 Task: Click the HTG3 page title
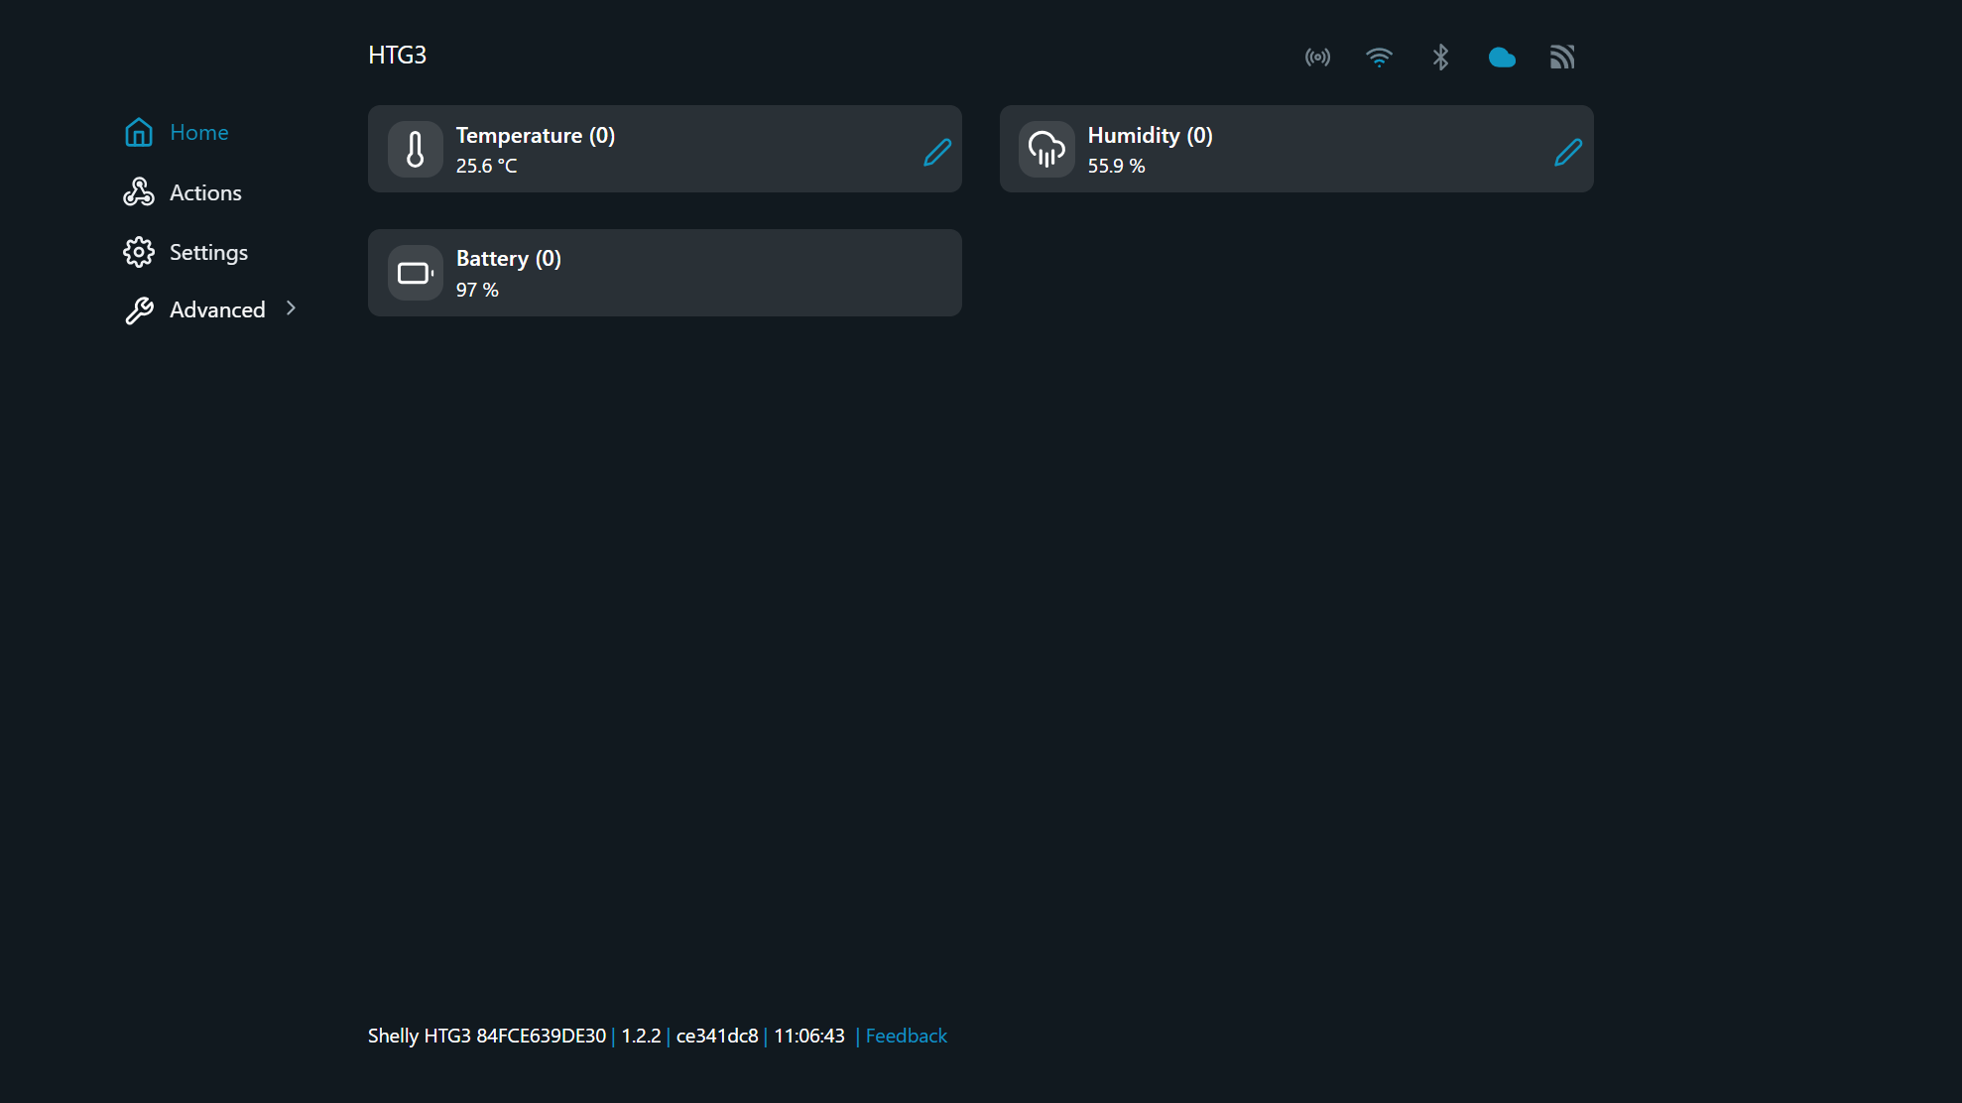coord(397,55)
